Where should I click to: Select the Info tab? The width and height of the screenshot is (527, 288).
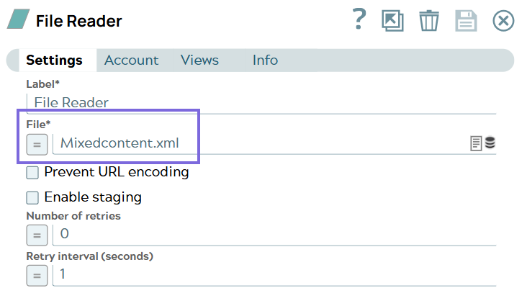[265, 60]
